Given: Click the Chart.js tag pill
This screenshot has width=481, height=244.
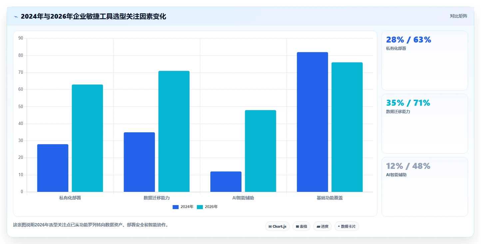Looking at the screenshot, I should (x=277, y=226).
